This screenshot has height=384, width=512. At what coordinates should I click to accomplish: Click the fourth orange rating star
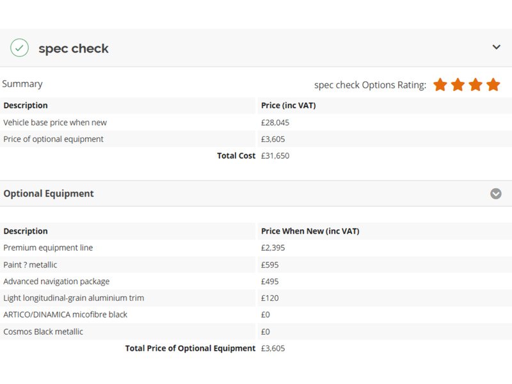(x=493, y=84)
